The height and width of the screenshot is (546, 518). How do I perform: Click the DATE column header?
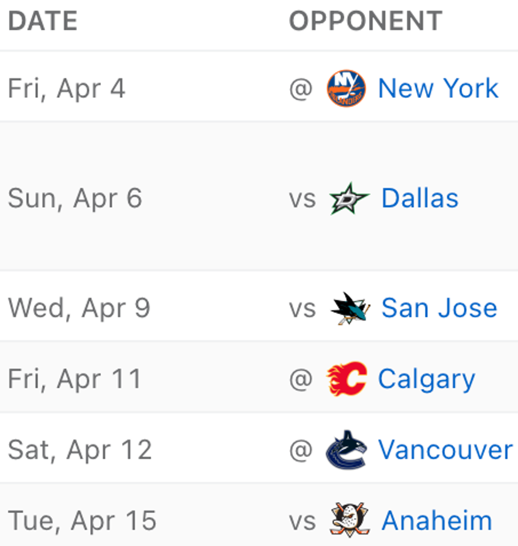click(43, 22)
